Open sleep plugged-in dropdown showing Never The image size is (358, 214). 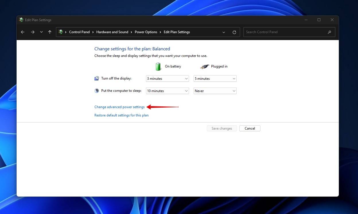click(x=215, y=91)
